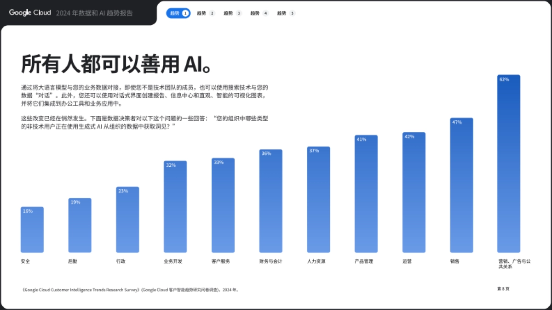Open the 趋势 3 section
This screenshot has height=310, width=552.
pyautogui.click(x=231, y=13)
